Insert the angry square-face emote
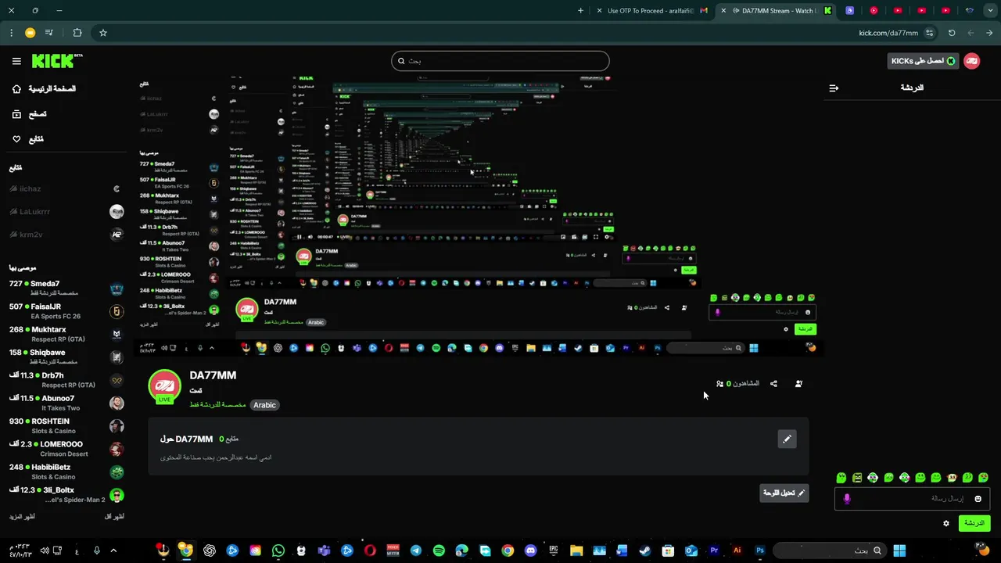The width and height of the screenshot is (1001, 563). pos(857,478)
